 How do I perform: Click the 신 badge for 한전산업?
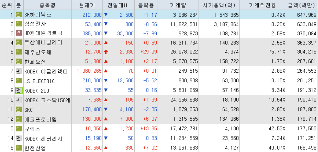[x=19, y=148]
